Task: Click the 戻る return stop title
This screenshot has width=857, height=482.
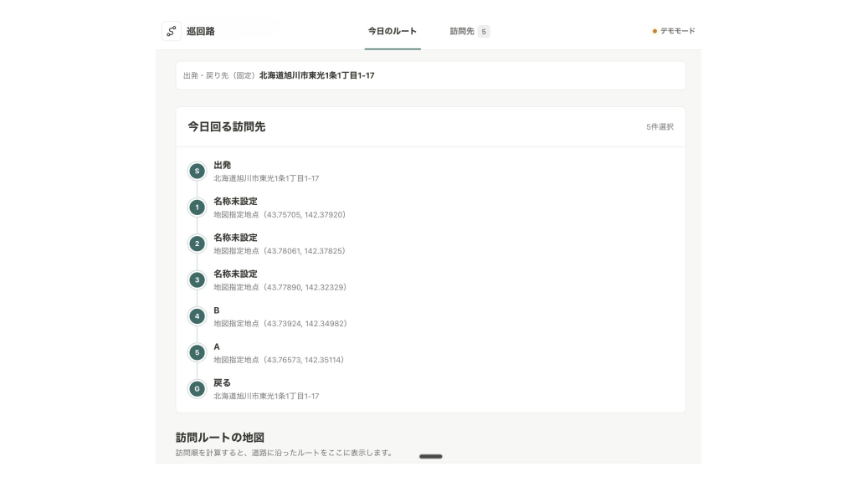Action: [223, 382]
